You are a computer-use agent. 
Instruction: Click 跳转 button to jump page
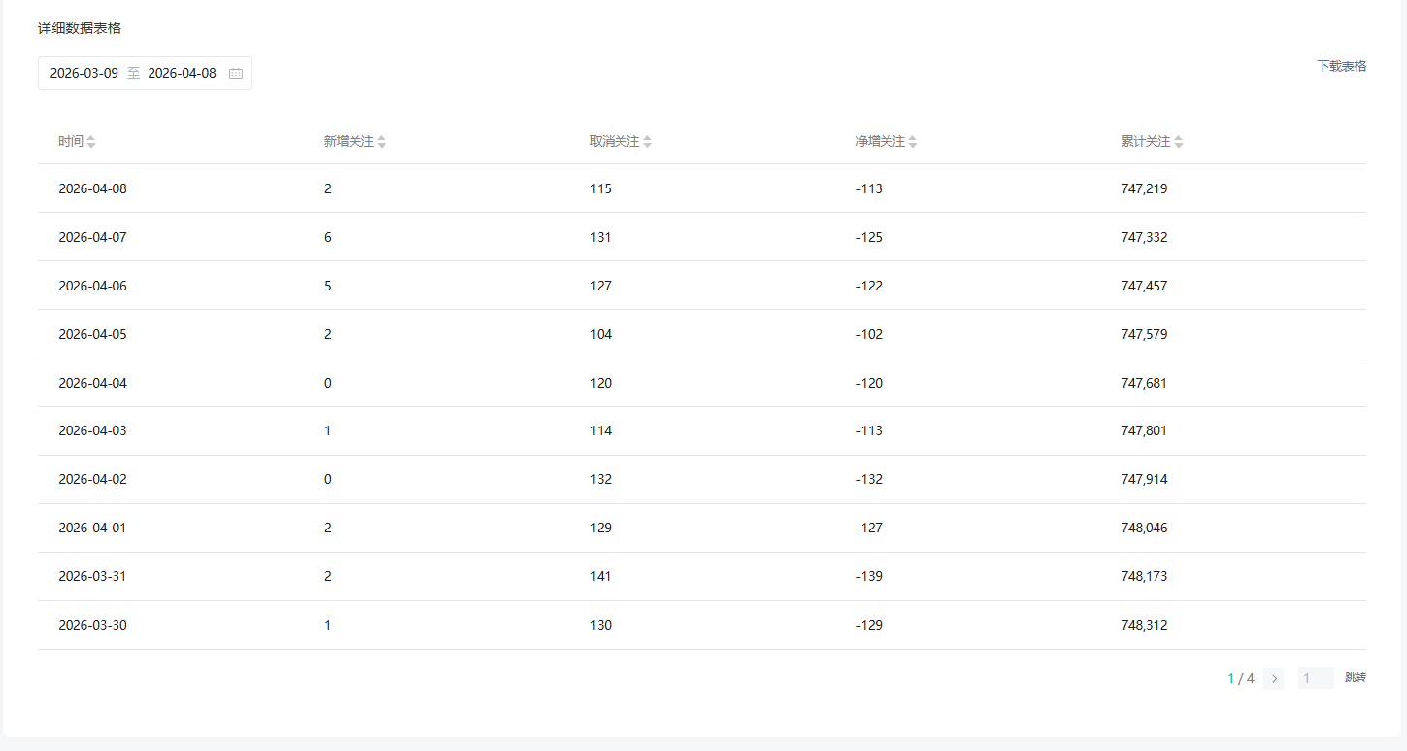point(1355,678)
